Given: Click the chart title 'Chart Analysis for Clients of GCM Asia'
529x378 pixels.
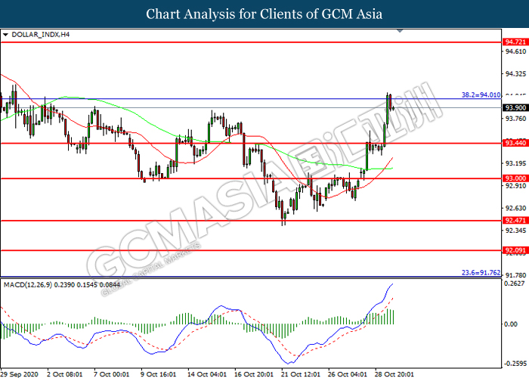Looking at the screenshot, I should pyautogui.click(x=264, y=14).
